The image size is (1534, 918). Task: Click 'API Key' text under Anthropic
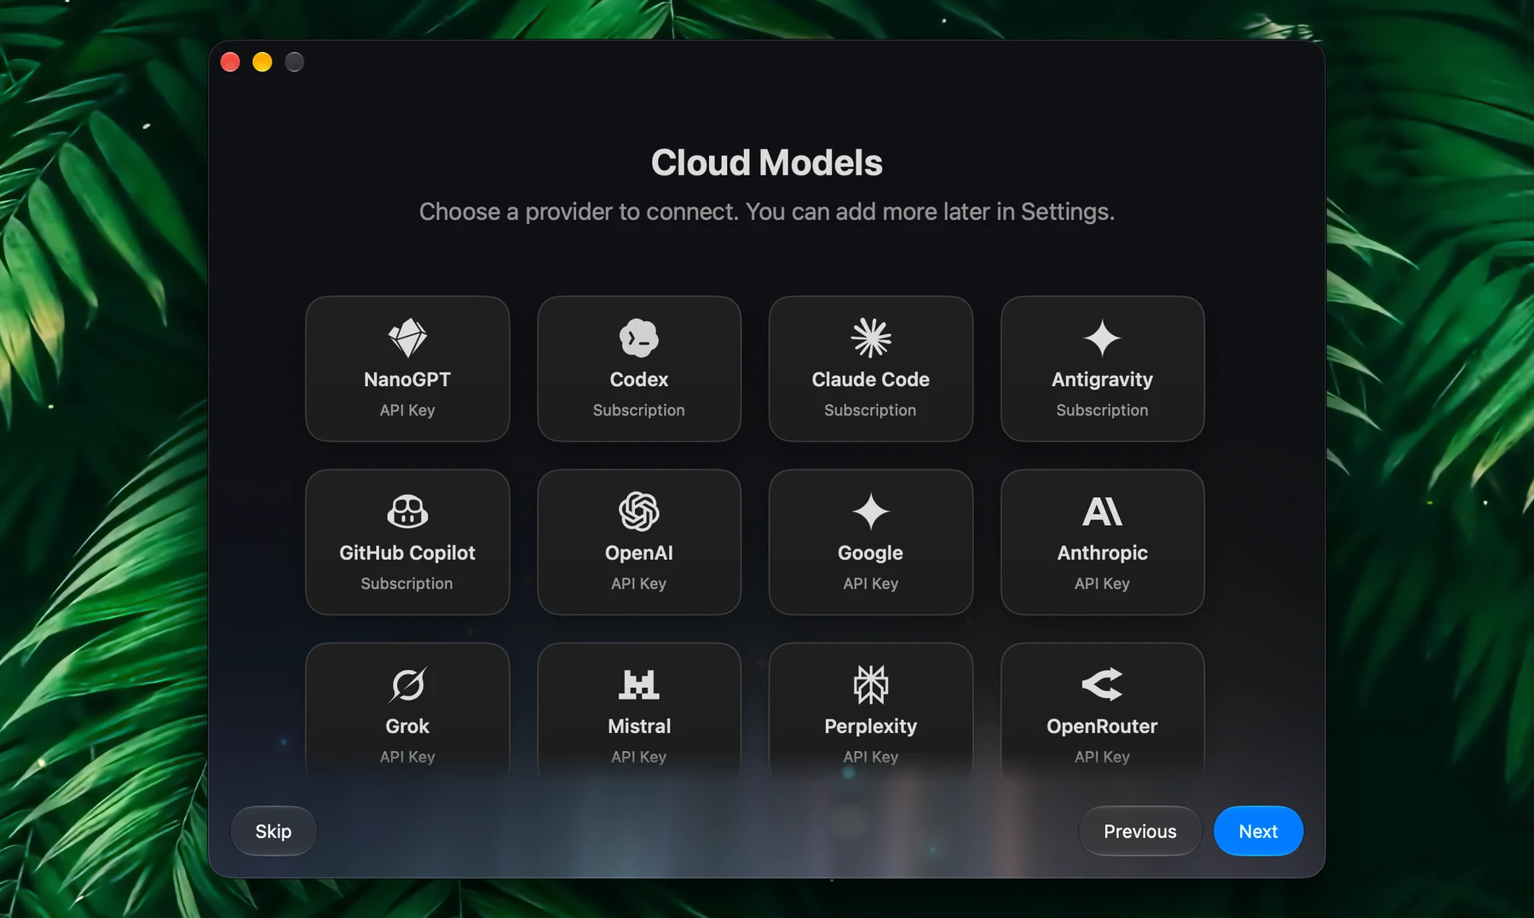coord(1102,584)
